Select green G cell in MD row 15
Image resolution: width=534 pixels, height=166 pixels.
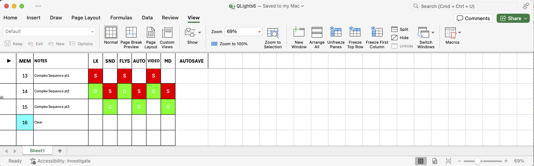[168, 107]
